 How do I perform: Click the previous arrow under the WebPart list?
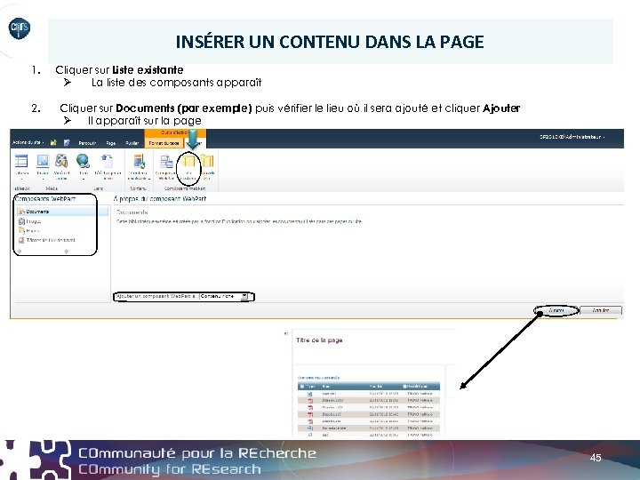pyautogui.click(x=20, y=252)
